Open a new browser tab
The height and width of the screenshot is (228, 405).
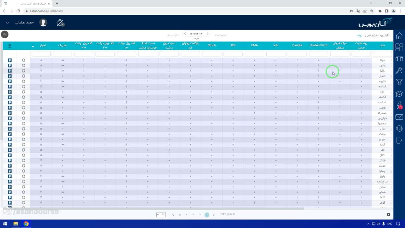tap(57, 3)
